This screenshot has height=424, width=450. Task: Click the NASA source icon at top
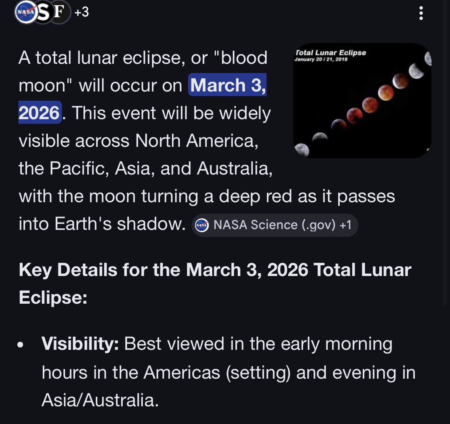26,12
